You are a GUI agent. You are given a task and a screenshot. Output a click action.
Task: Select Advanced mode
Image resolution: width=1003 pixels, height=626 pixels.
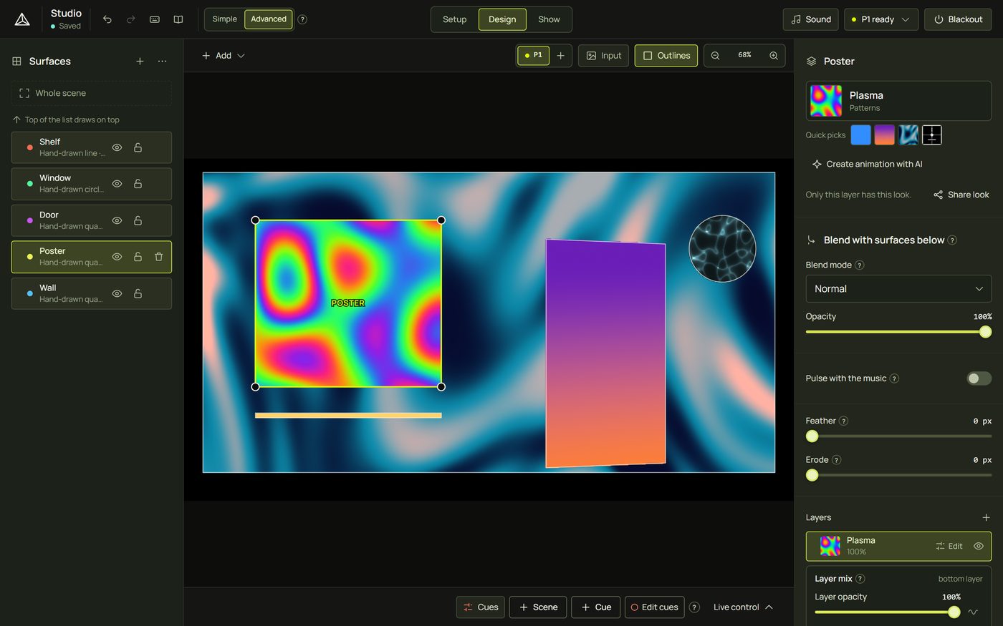coord(269,19)
